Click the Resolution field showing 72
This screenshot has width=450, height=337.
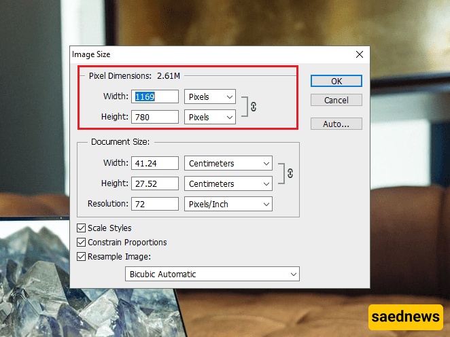pos(156,205)
